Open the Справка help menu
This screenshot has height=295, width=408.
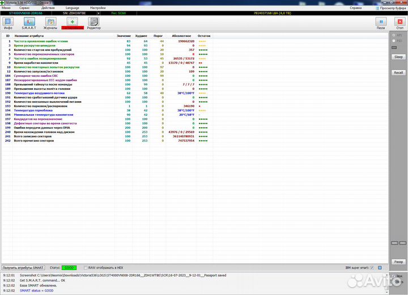pos(356,8)
